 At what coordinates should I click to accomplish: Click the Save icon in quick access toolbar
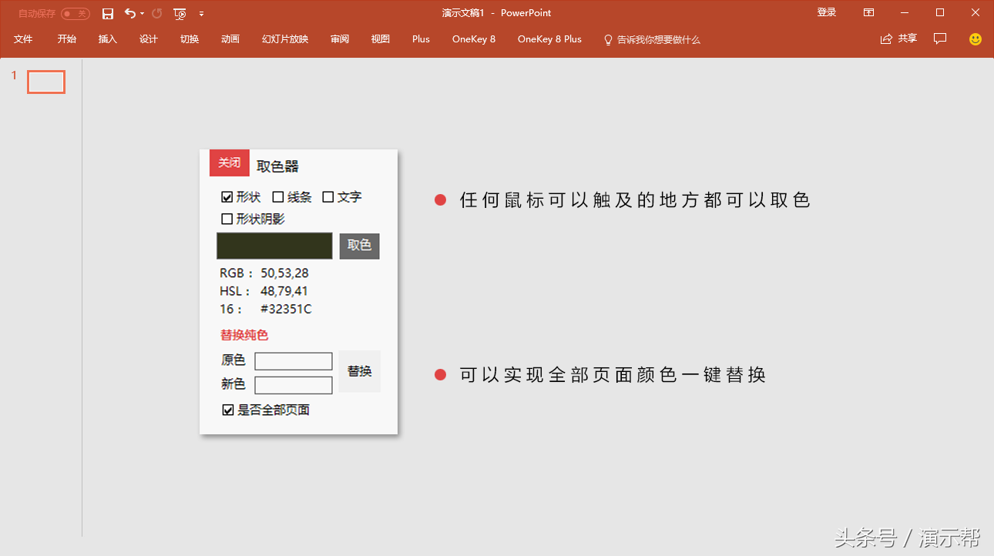tap(108, 14)
